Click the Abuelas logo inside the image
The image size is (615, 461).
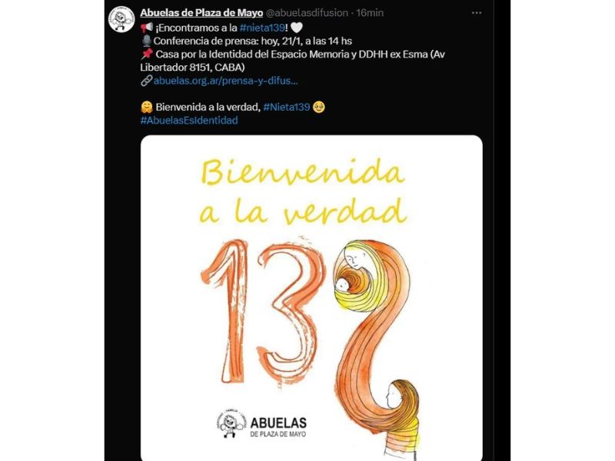261,424
